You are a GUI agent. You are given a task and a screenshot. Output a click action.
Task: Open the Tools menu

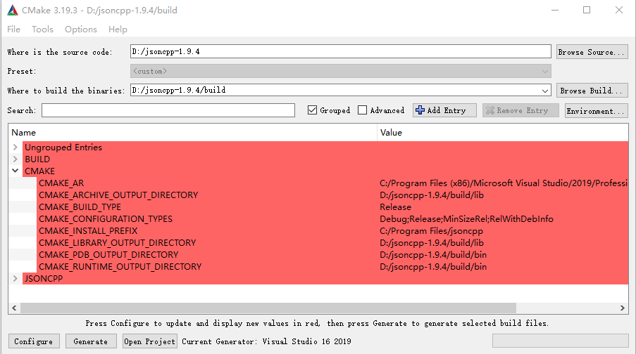click(x=42, y=29)
